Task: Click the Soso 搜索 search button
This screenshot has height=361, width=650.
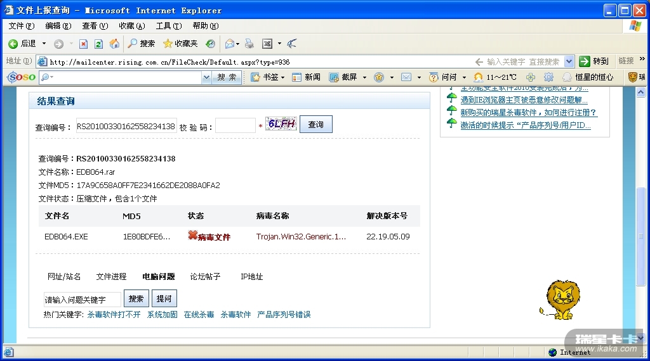Action: click(x=227, y=77)
